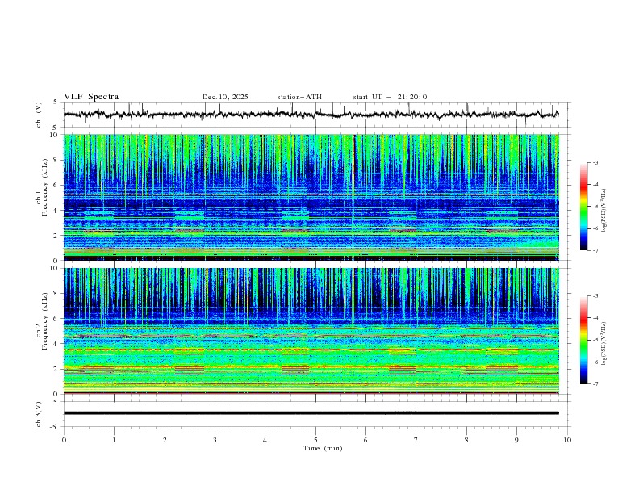This screenshot has width=639, height=494.
Task: Click inside the ch.1 spectrogram panel
Action: pos(311,197)
